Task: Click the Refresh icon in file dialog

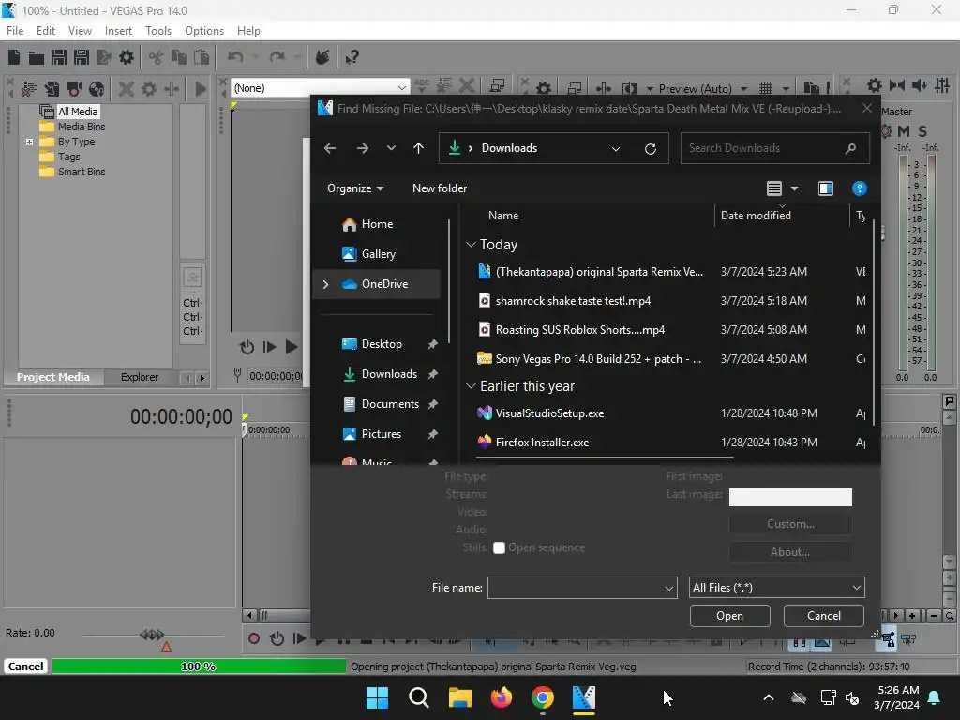Action: (651, 149)
